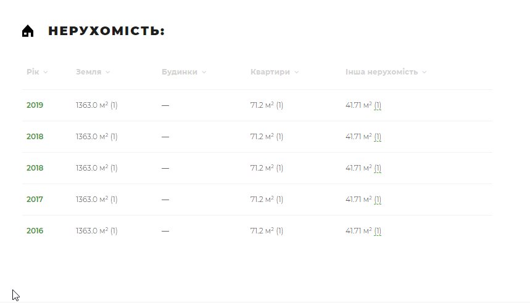
Task: Sort by Квартири column header arrow
Action: pyautogui.click(x=296, y=72)
